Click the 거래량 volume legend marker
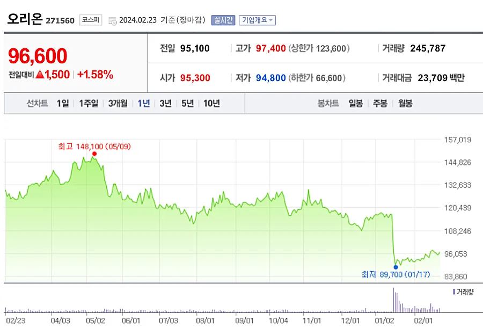The width and height of the screenshot is (483, 335). pos(454,292)
